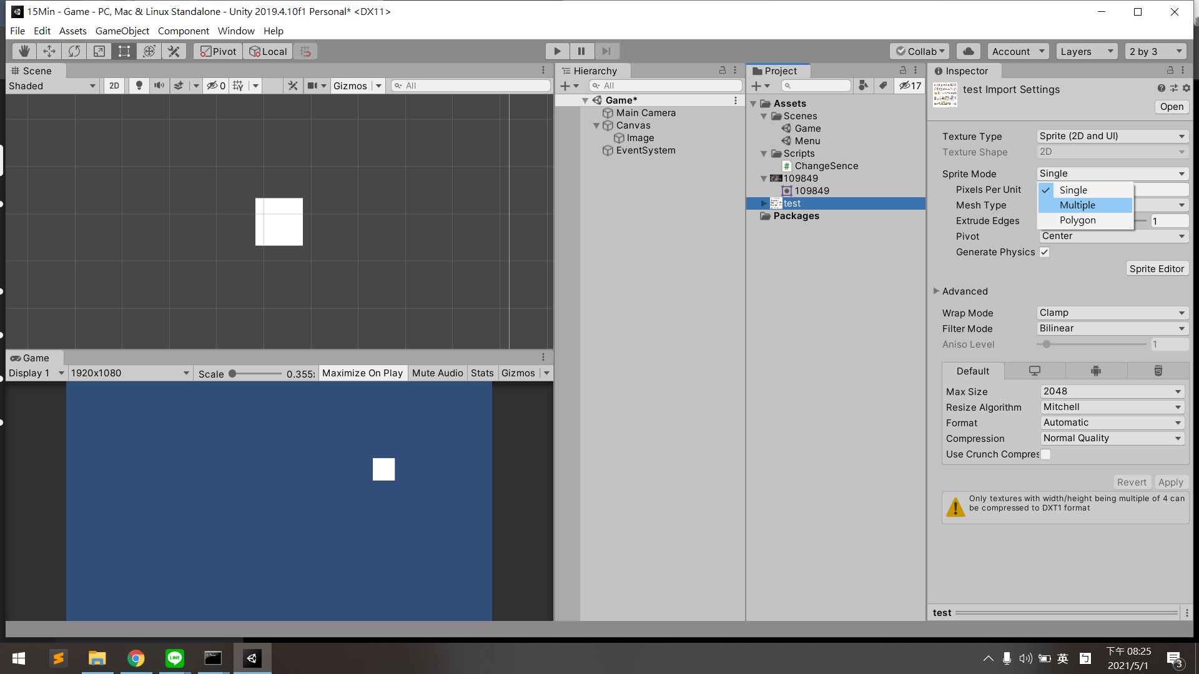Uncheck Generate Physics Shape checkbox
Screen dimensions: 1199x674
(1044, 252)
